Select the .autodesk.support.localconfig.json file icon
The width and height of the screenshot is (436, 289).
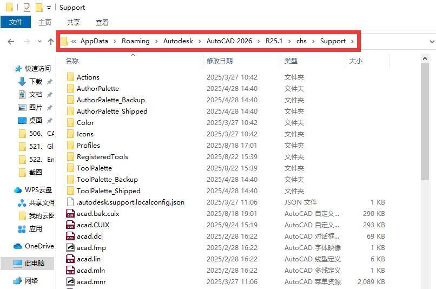pos(70,202)
